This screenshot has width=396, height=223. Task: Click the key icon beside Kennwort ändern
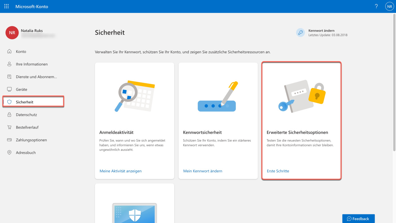[x=300, y=32]
